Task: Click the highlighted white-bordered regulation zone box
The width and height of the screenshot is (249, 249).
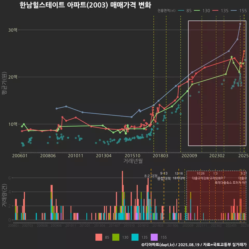Action: click(x=217, y=83)
